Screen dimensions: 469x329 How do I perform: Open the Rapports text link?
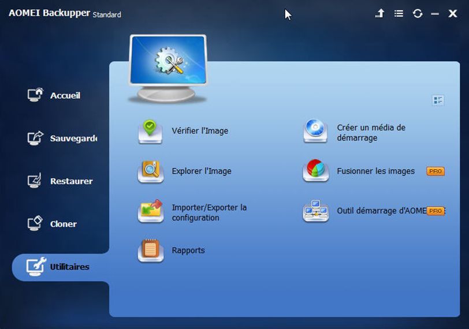click(188, 251)
